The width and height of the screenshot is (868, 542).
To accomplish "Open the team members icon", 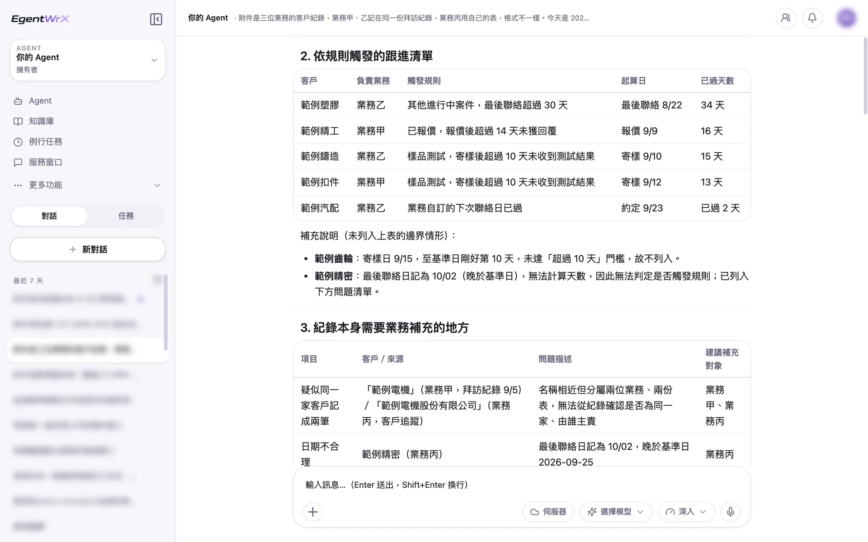I will pyautogui.click(x=786, y=18).
